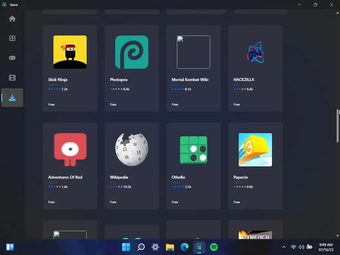Viewport: 340px width, 255px height.
Task: Open Spotify from the taskbar
Action: pyautogui.click(x=214, y=247)
